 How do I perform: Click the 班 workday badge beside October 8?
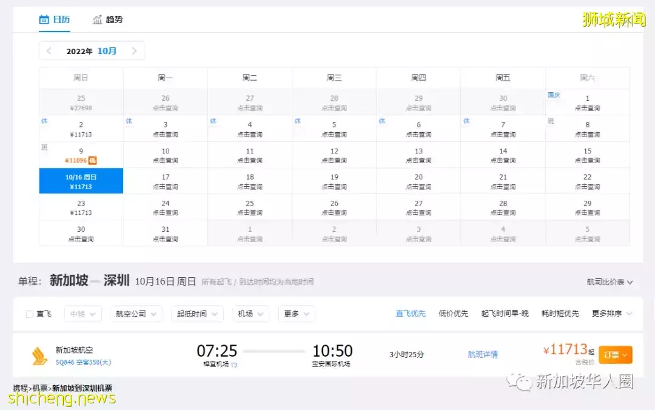click(551, 121)
